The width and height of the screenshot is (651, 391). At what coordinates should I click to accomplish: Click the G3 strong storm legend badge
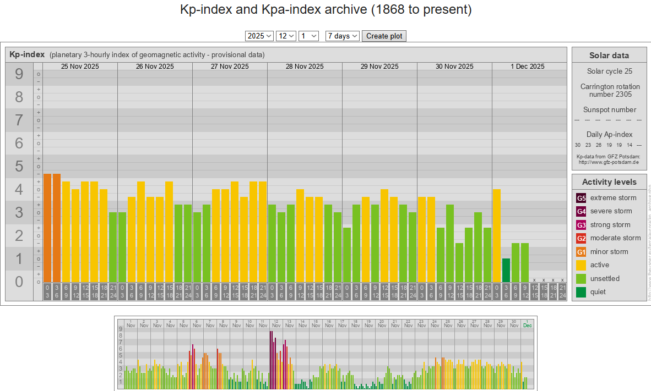point(581,225)
